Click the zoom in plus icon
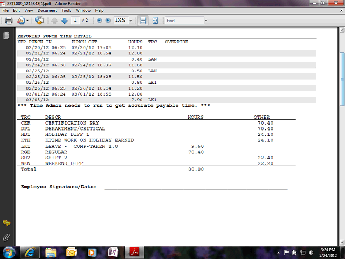The width and height of the screenshot is (345, 259). click(x=108, y=21)
